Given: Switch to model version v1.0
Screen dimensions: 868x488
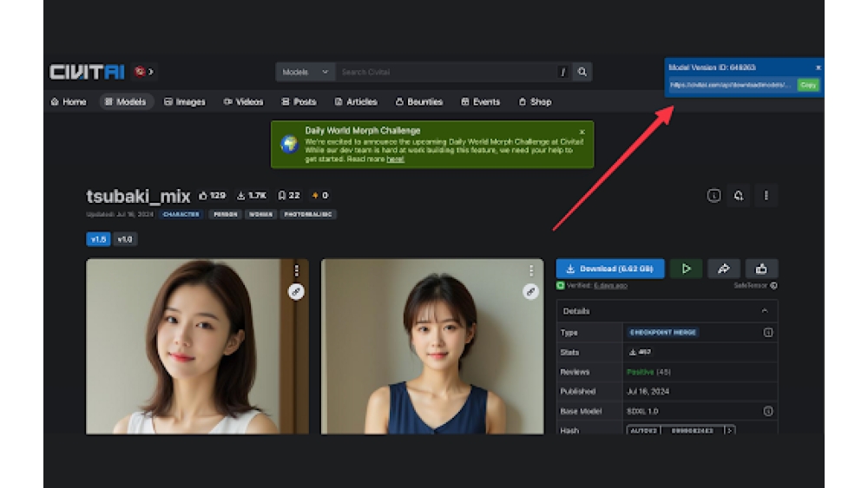Looking at the screenshot, I should point(125,239).
